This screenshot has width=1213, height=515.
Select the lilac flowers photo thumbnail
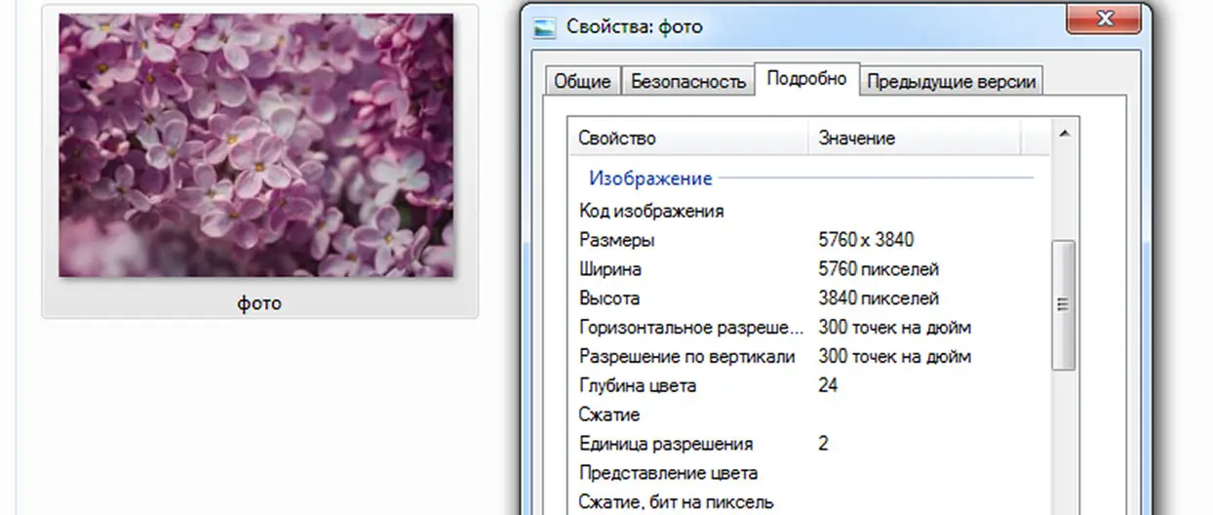[x=256, y=145]
